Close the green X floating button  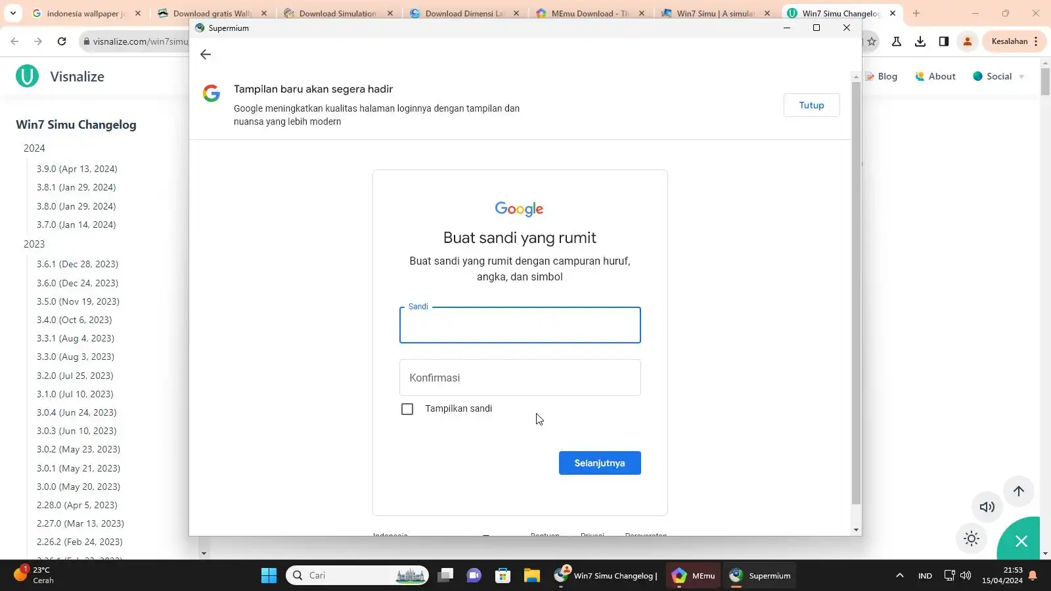point(1021,541)
